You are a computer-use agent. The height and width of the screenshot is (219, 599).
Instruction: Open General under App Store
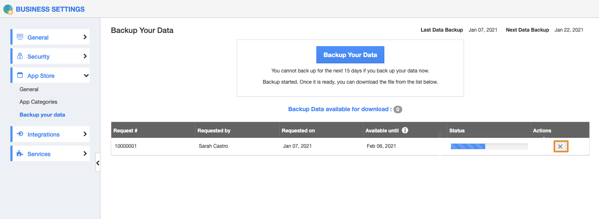click(29, 89)
